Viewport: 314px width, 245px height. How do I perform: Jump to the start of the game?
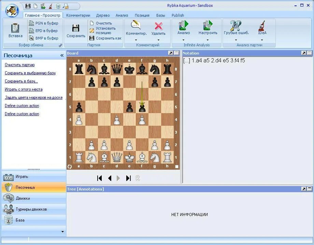pyautogui.click(x=99, y=178)
